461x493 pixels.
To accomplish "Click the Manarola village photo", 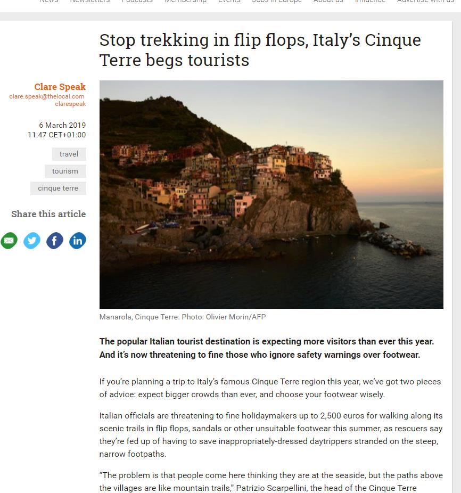I will click(271, 194).
